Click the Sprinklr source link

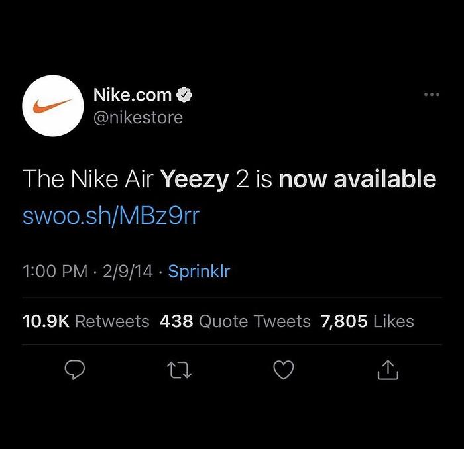click(199, 271)
